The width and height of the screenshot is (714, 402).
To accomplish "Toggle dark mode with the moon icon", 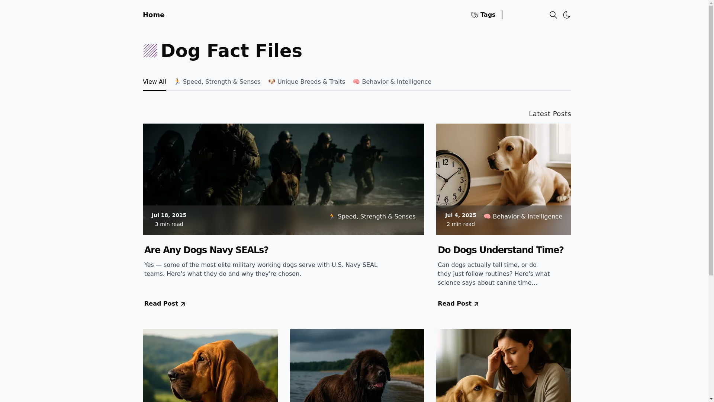I will [566, 15].
